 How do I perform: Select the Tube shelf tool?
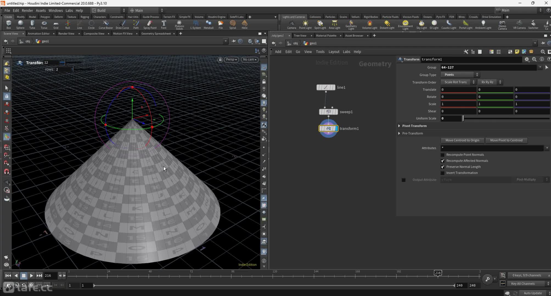pos(32,24)
